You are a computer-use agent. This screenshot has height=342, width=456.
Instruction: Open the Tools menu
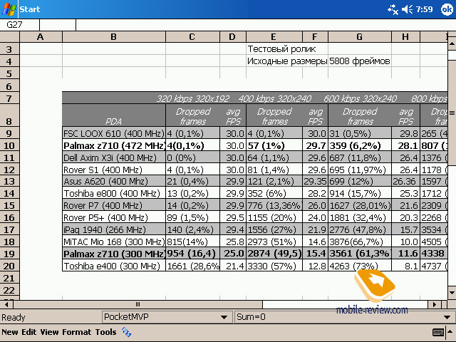[x=105, y=332]
